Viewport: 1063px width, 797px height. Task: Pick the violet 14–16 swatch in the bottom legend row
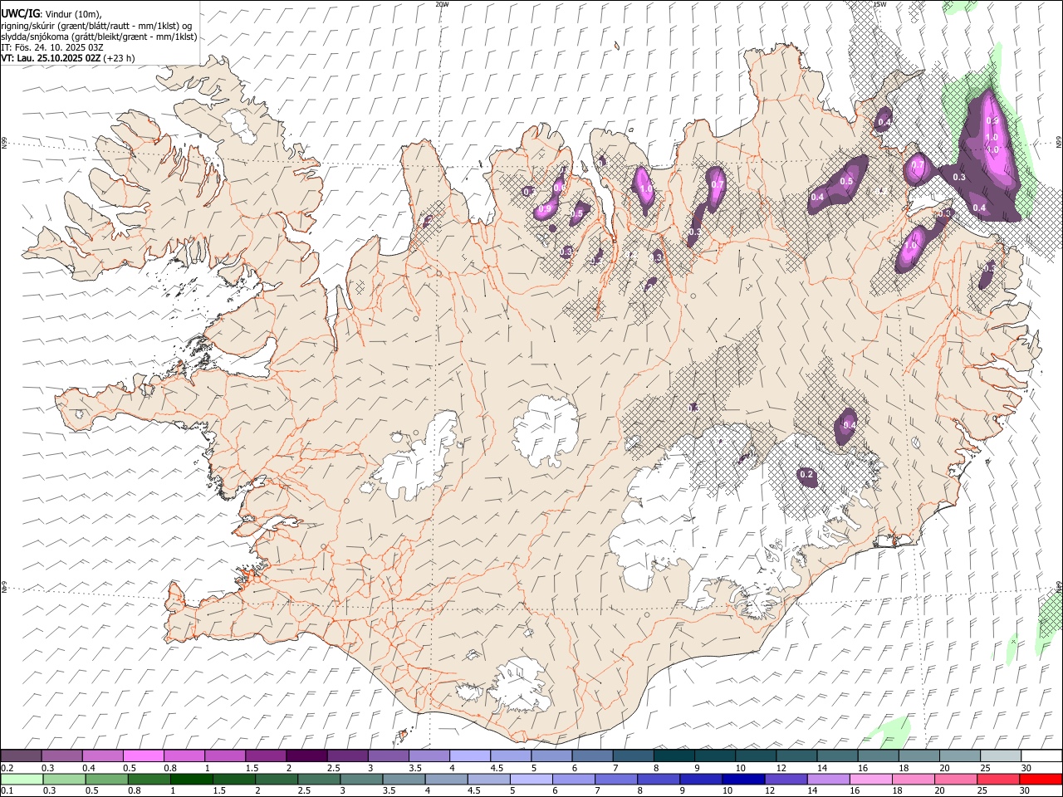(x=828, y=779)
